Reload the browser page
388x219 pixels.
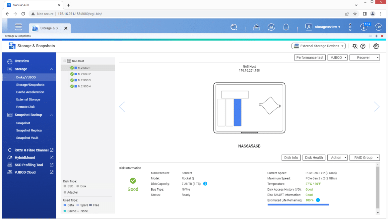23,14
